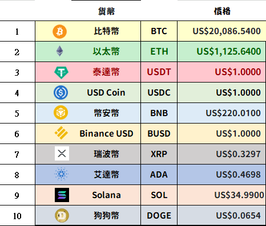Image resolution: width=266 pixels, height=226 pixels.
Task: Click the 貨幣 column header
Action: [107, 11]
